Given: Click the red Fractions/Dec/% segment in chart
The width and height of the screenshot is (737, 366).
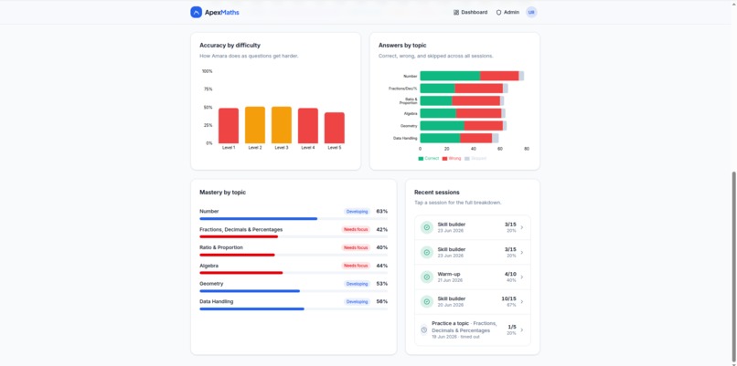Looking at the screenshot, I should 479,89.
